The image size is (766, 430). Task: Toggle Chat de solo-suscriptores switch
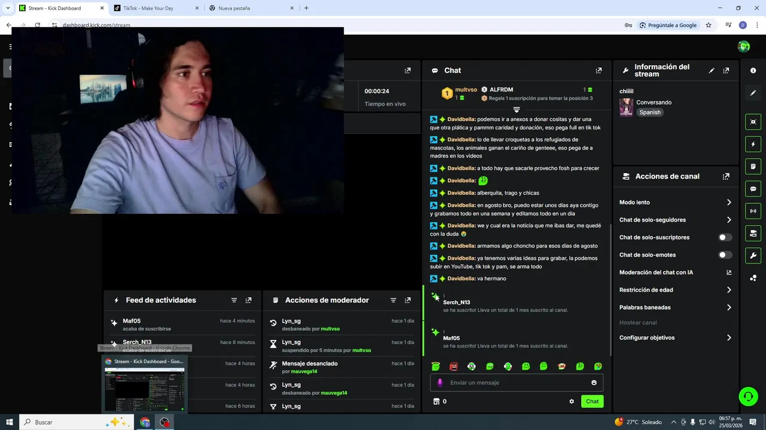click(x=725, y=237)
